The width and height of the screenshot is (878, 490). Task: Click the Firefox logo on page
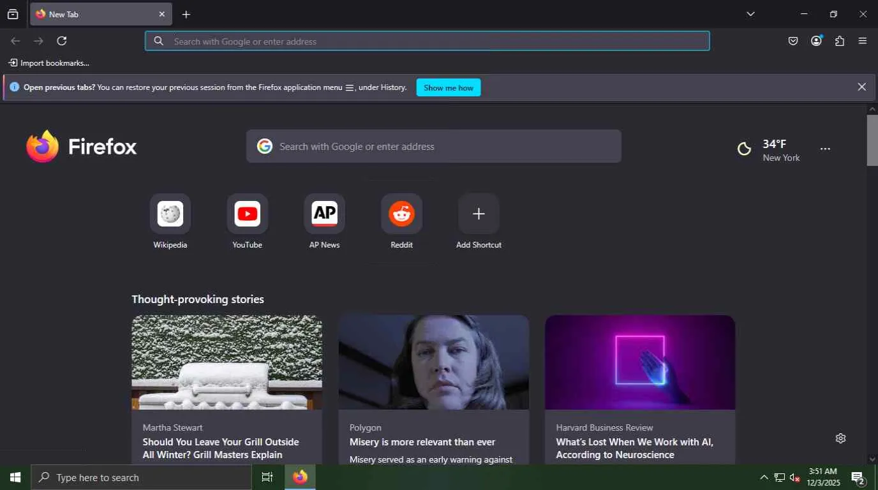[82, 146]
